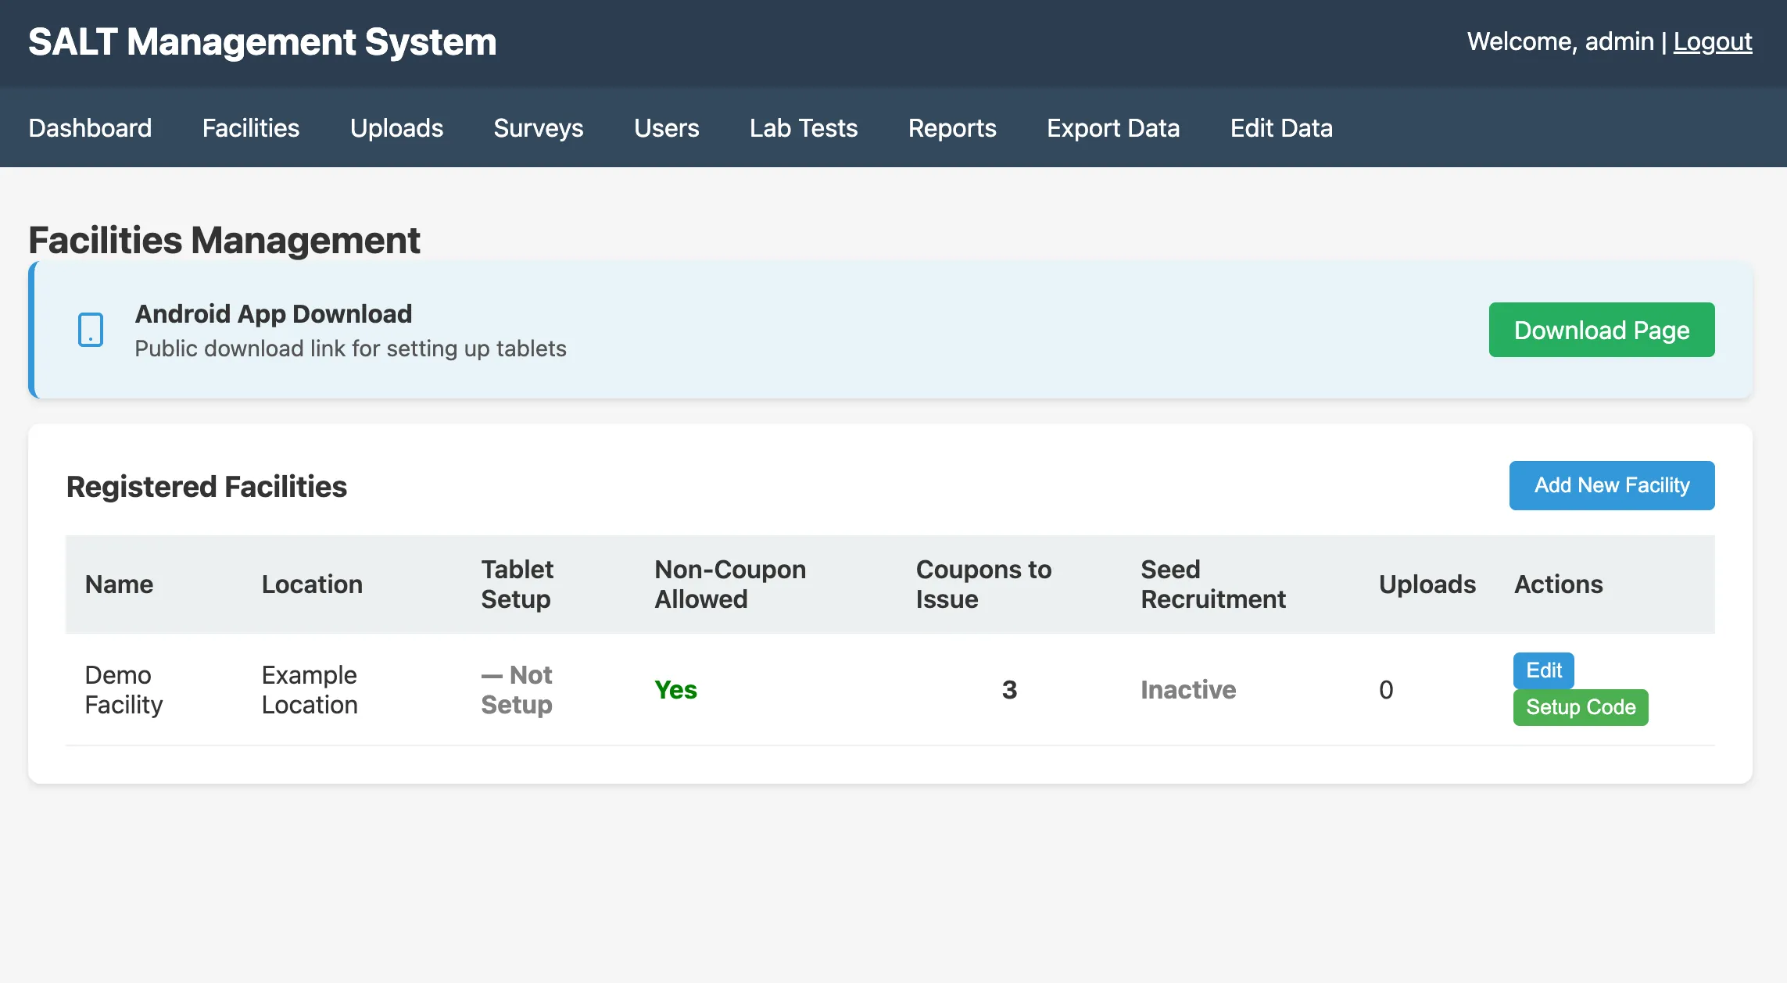
Task: Select Lab Tests in navigation
Action: (804, 127)
